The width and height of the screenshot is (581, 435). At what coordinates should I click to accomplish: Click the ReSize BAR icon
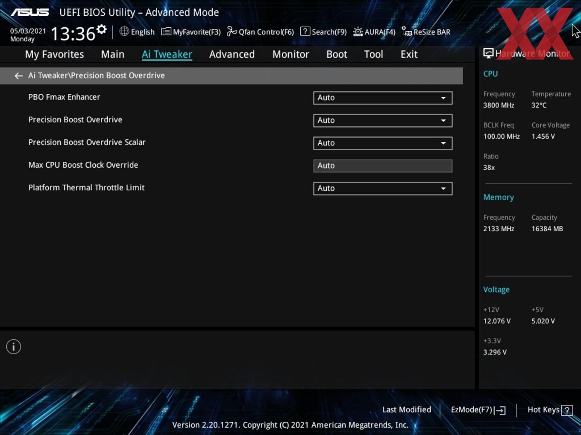pyautogui.click(x=407, y=32)
